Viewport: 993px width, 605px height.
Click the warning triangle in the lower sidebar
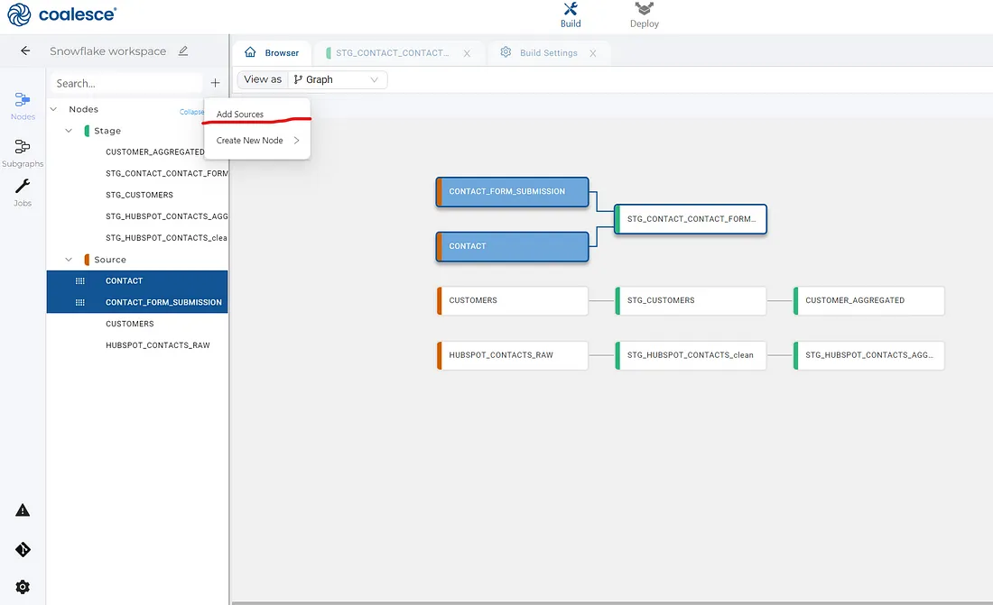pos(22,509)
